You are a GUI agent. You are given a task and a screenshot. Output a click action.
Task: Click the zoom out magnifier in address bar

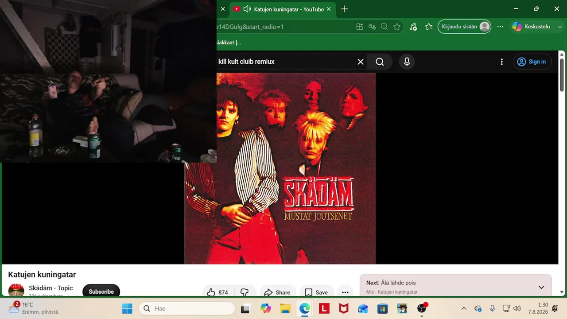point(384,27)
